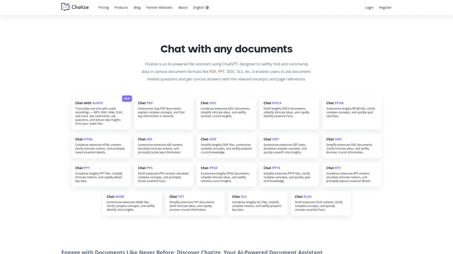
Task: Click the Register link
Action: pos(385,7)
